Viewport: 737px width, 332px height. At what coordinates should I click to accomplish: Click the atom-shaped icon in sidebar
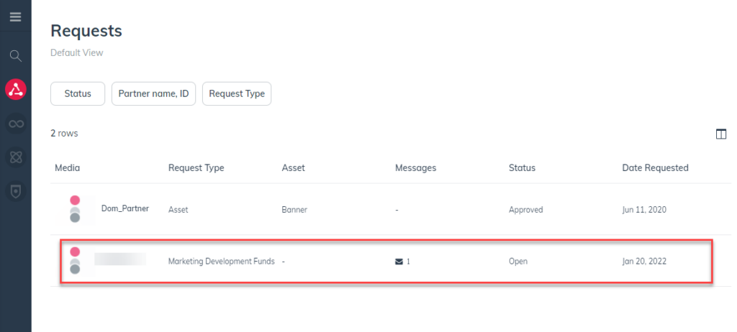15,157
